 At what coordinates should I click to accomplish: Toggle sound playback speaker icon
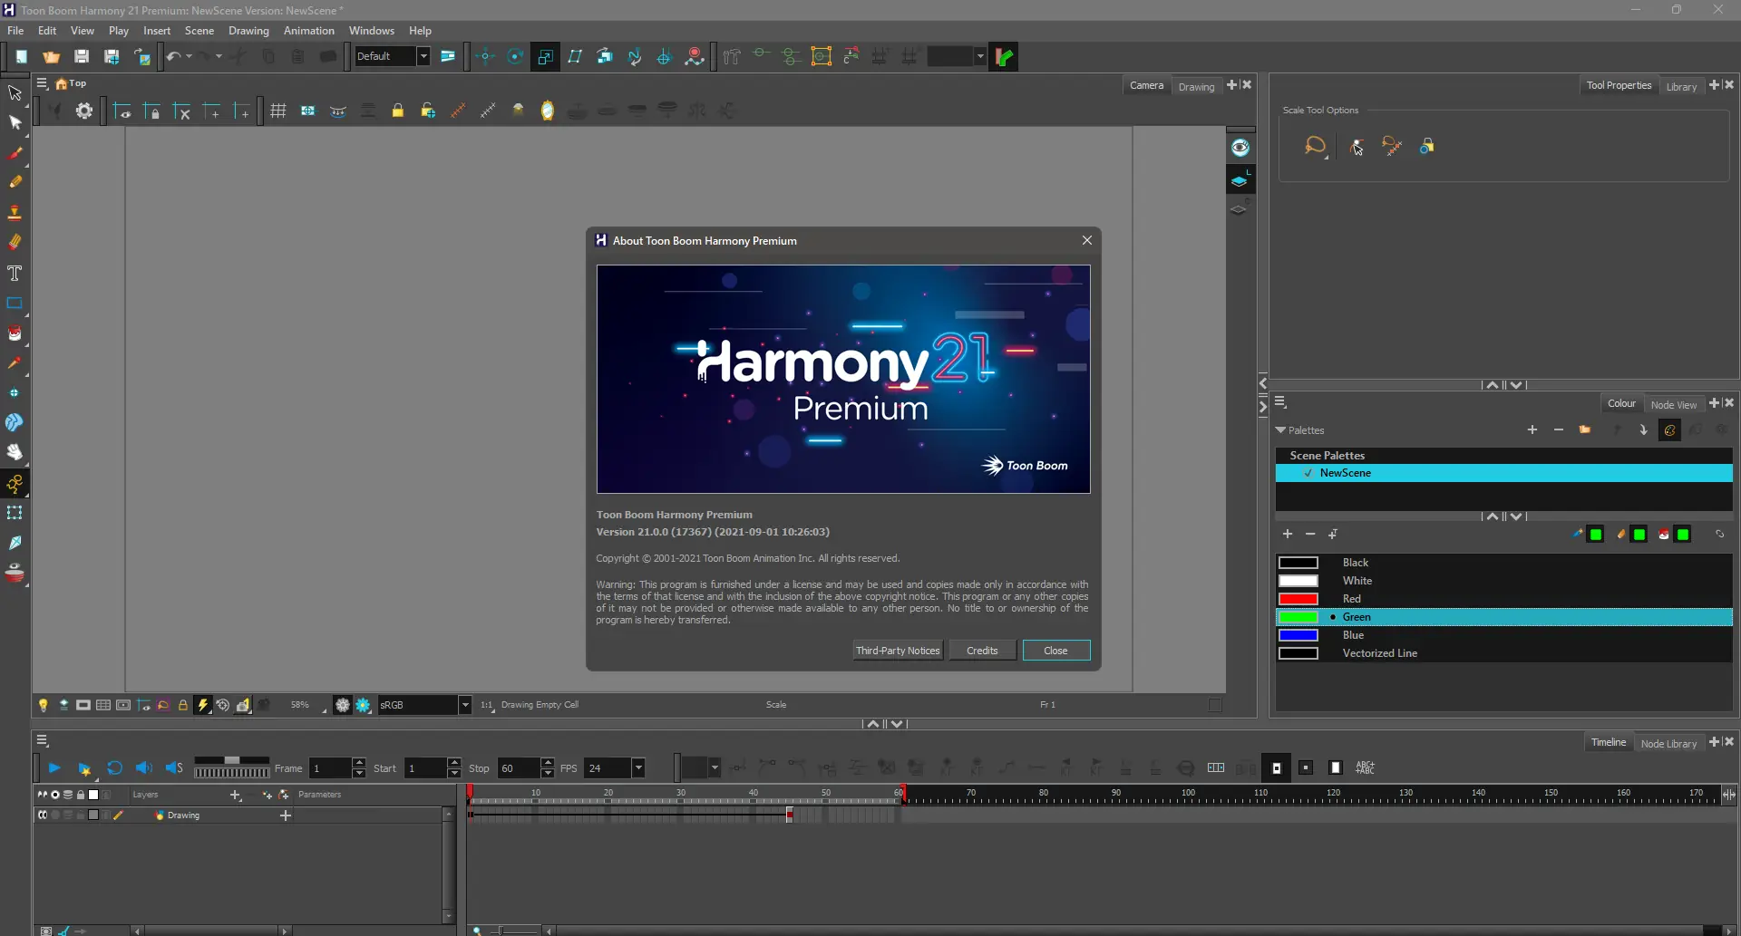coord(143,767)
